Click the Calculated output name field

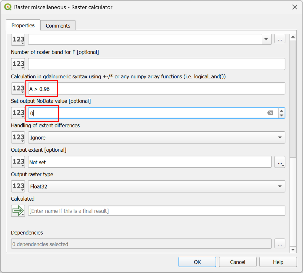(x=157, y=211)
